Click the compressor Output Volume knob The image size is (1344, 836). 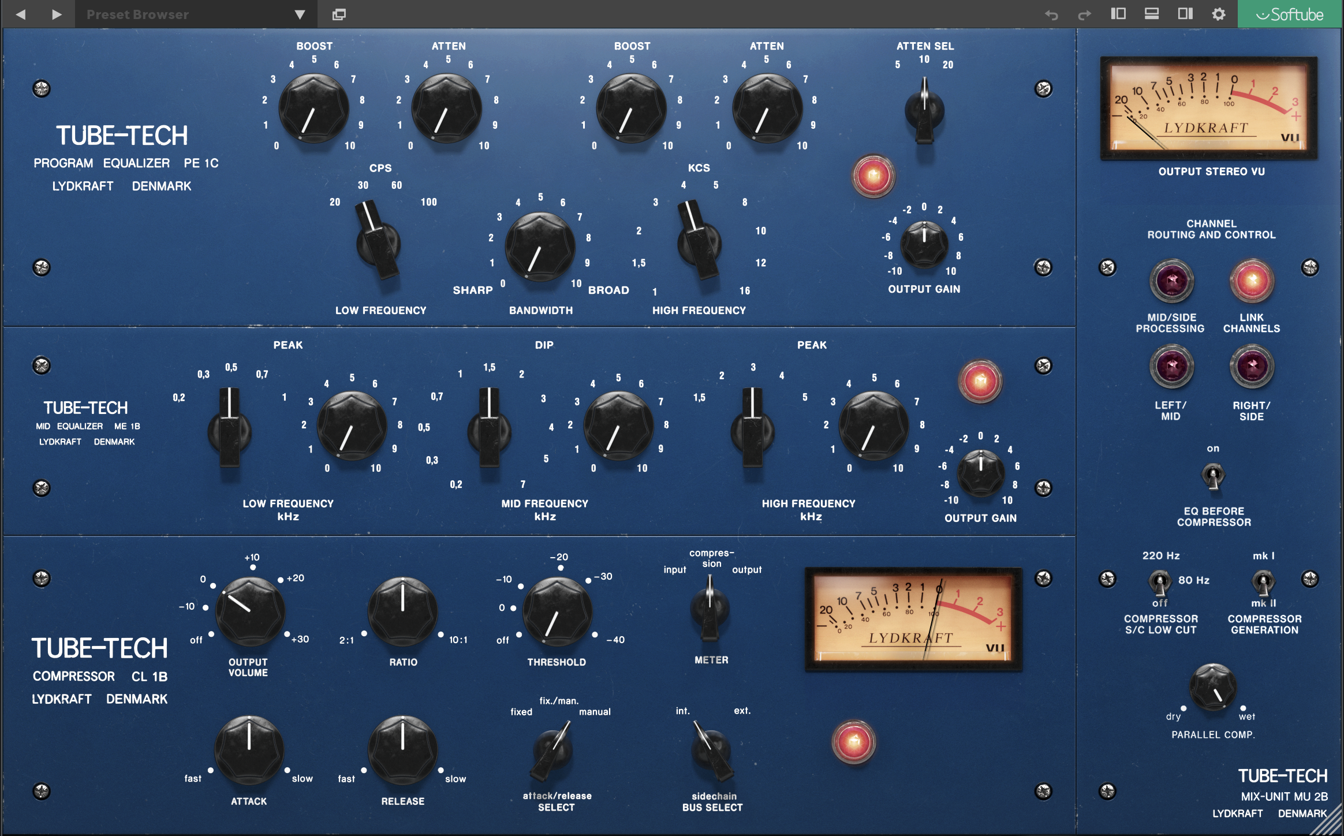249,611
